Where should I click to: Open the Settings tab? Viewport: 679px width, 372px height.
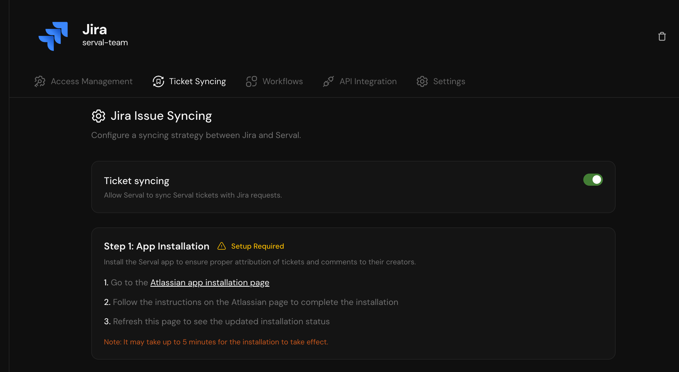pos(449,81)
